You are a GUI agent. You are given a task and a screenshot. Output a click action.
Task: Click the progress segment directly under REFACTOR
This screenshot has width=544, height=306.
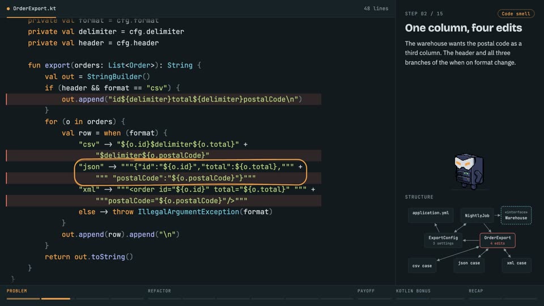pyautogui.click(x=164, y=299)
